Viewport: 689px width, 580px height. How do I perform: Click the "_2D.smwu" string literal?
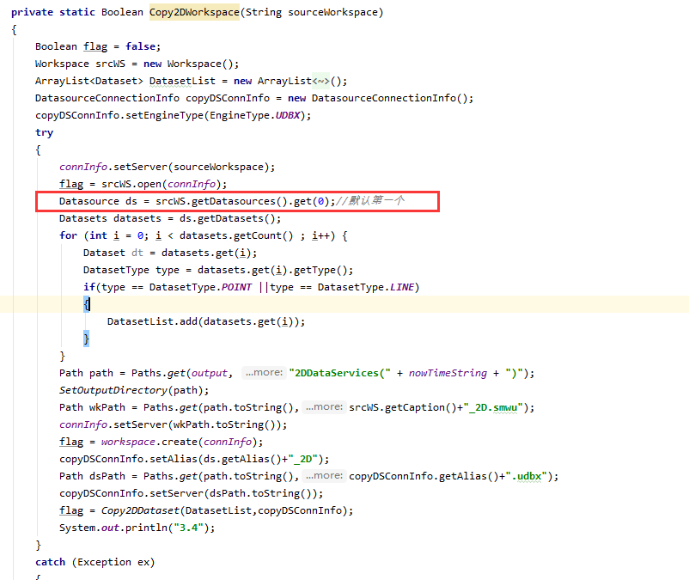pos(493,407)
